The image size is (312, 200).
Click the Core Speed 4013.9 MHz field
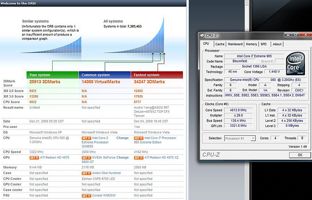pos(238,110)
